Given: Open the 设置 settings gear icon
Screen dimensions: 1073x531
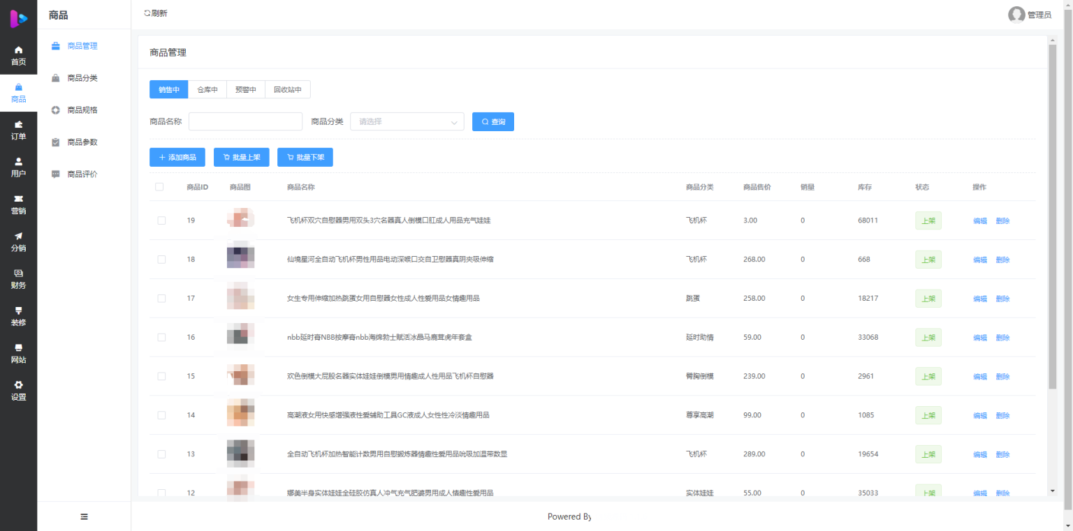Looking at the screenshot, I should click(x=18, y=385).
